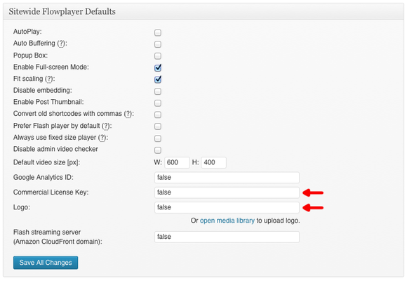Click the Save All Changes button
This screenshot has height=281, width=407.
46,263
